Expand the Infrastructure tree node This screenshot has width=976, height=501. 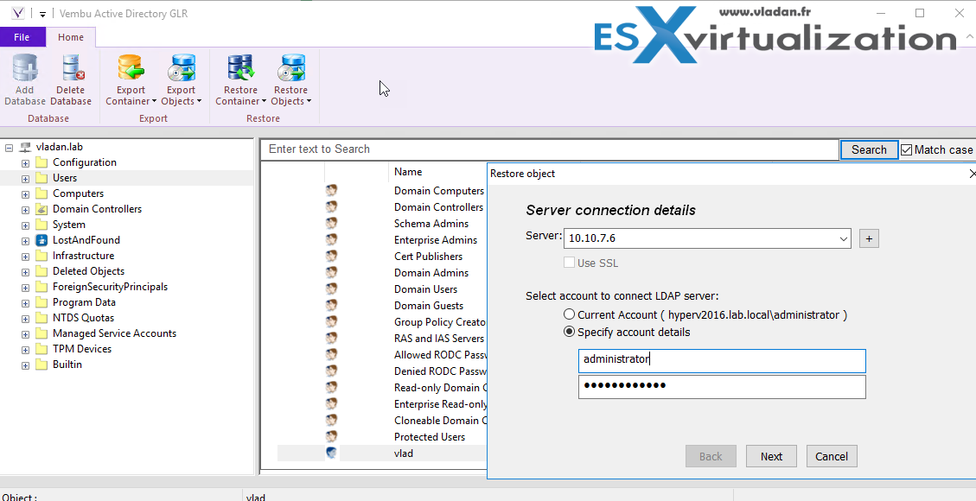click(x=25, y=257)
